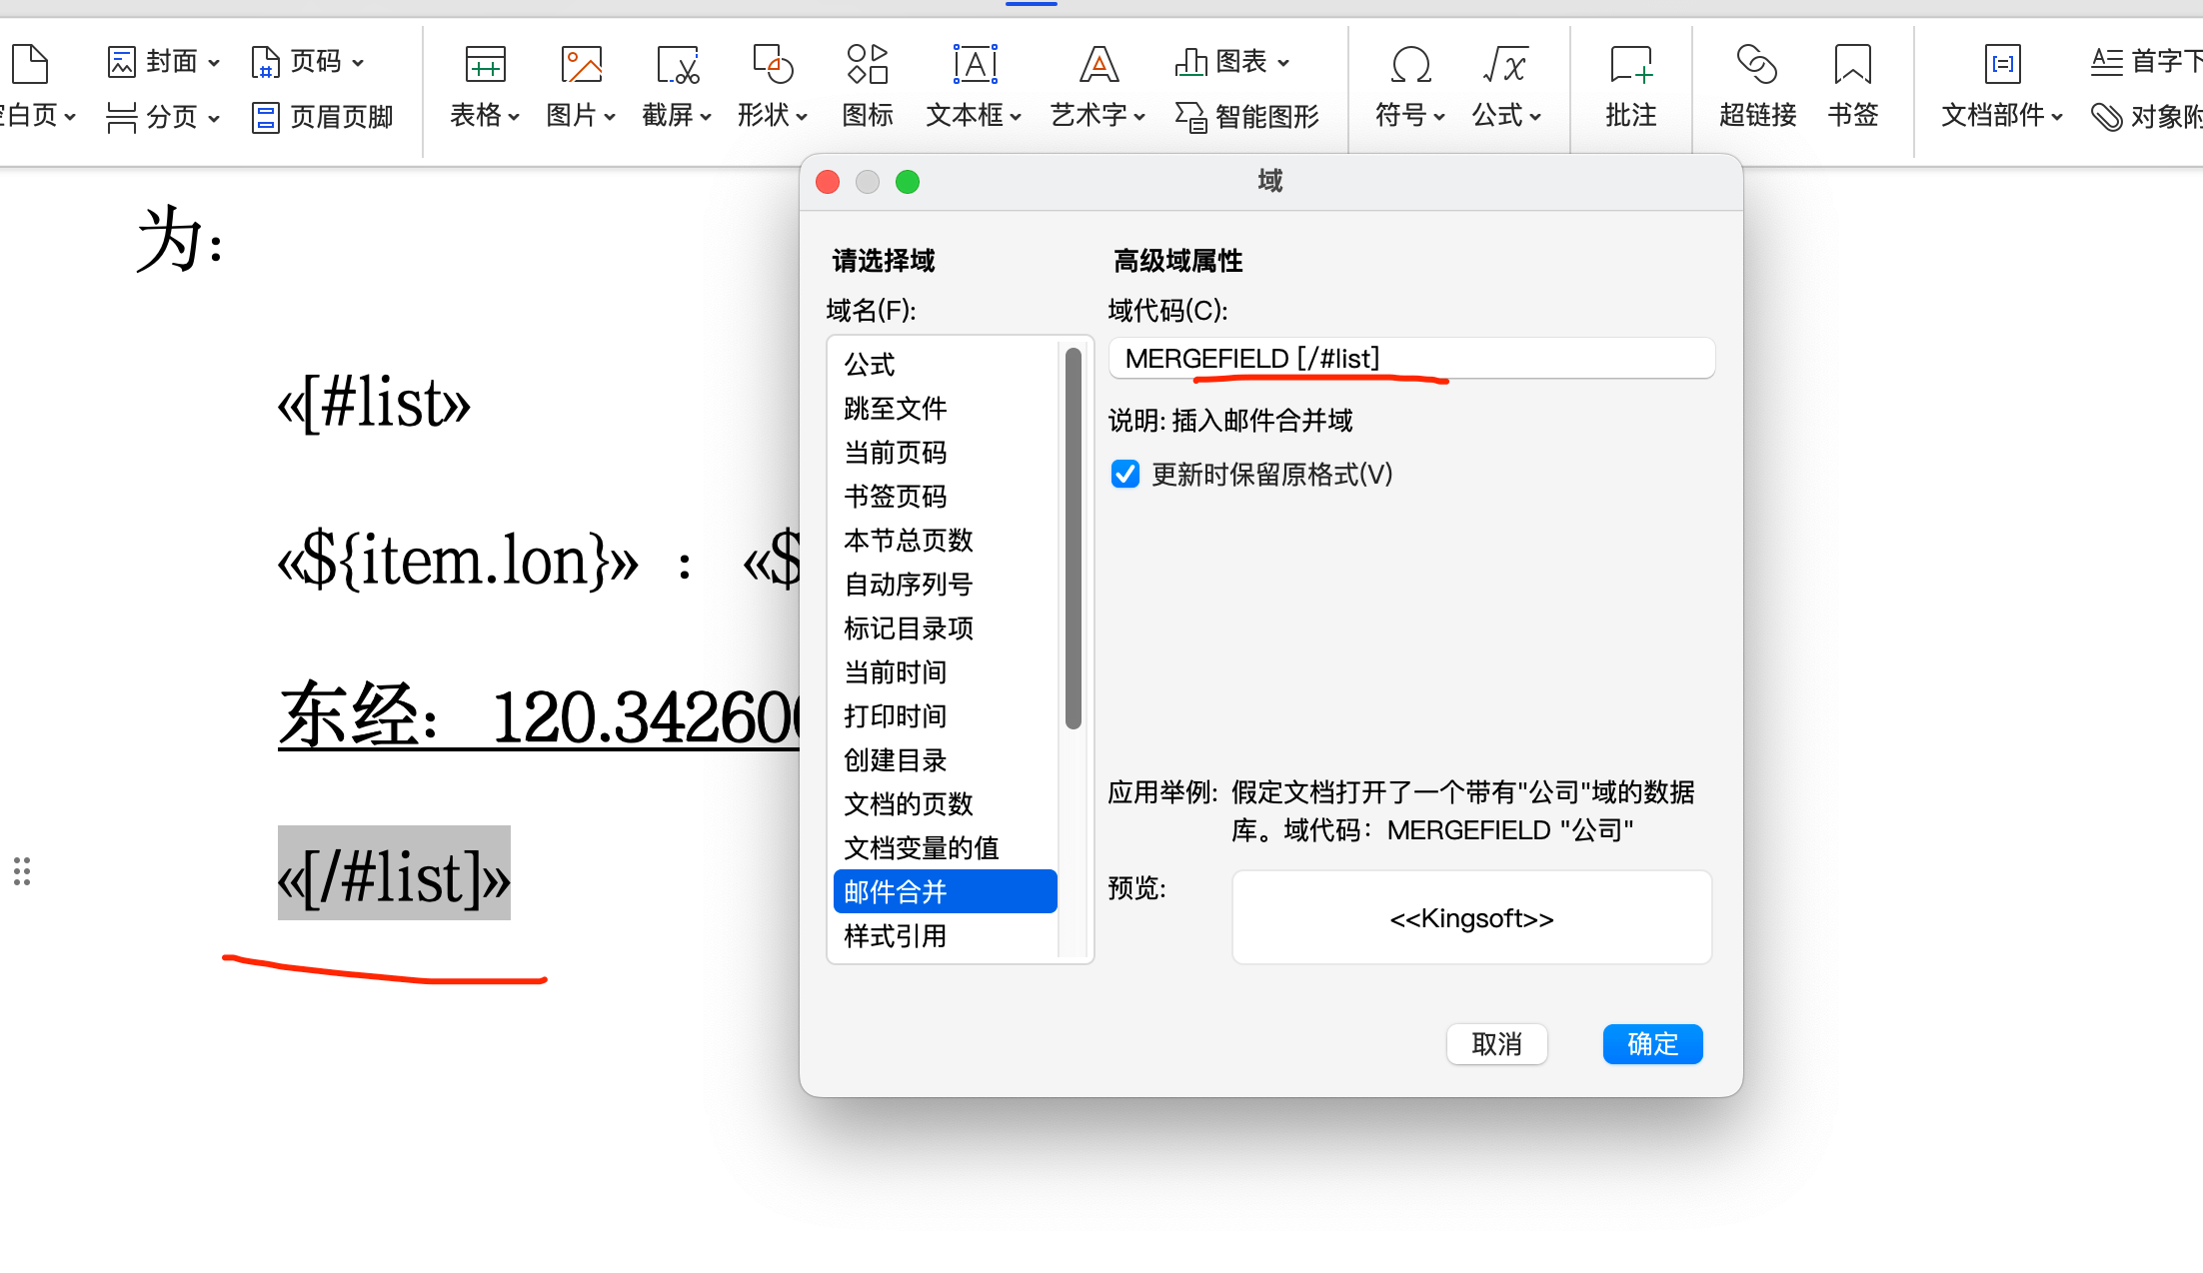Click the Icon library (图标) button
Screen dimensions: 2203x1273
point(867,66)
